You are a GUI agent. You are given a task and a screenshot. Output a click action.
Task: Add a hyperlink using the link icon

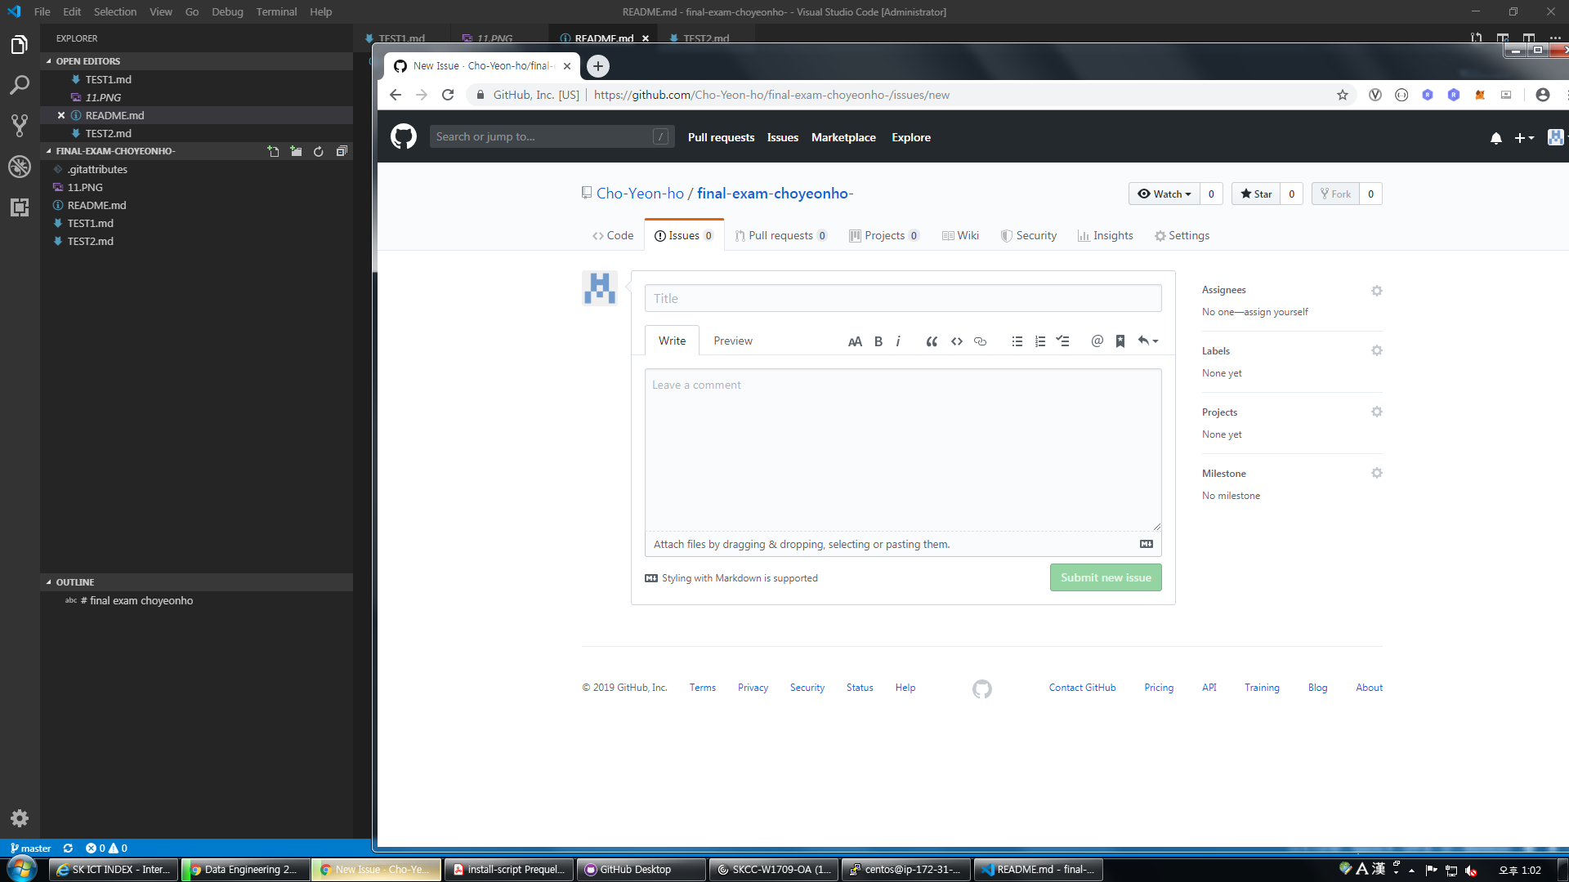[x=980, y=341]
